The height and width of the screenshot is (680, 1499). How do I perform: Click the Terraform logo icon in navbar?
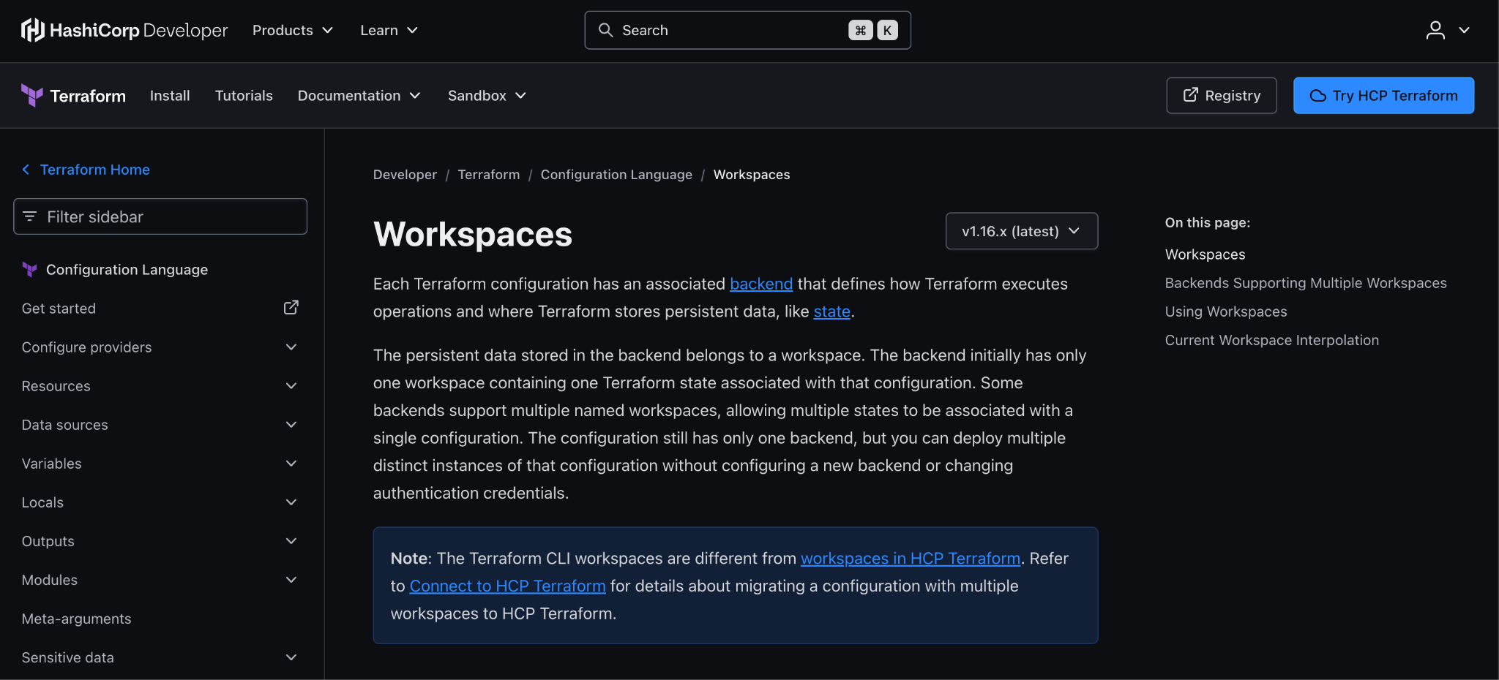pyautogui.click(x=31, y=95)
